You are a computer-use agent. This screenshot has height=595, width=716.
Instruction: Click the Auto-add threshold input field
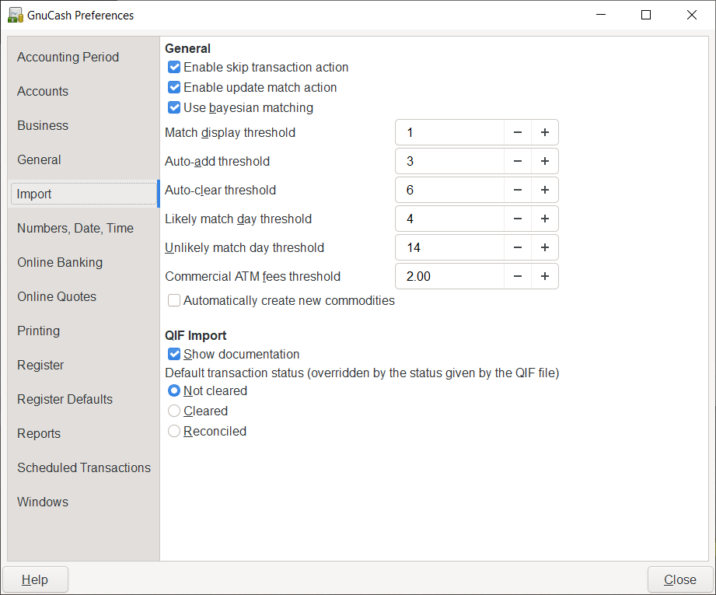pyautogui.click(x=449, y=162)
